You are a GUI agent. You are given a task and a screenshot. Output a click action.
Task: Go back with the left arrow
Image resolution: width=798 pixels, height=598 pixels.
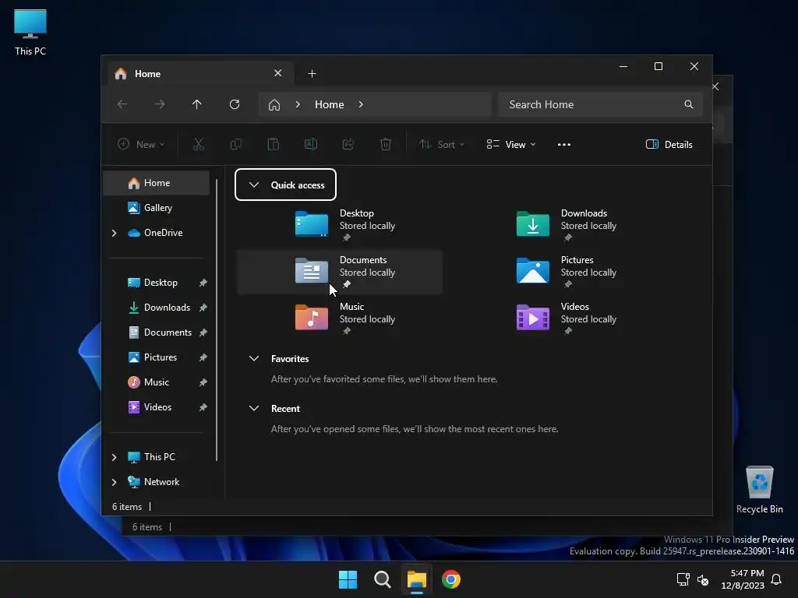click(x=122, y=104)
